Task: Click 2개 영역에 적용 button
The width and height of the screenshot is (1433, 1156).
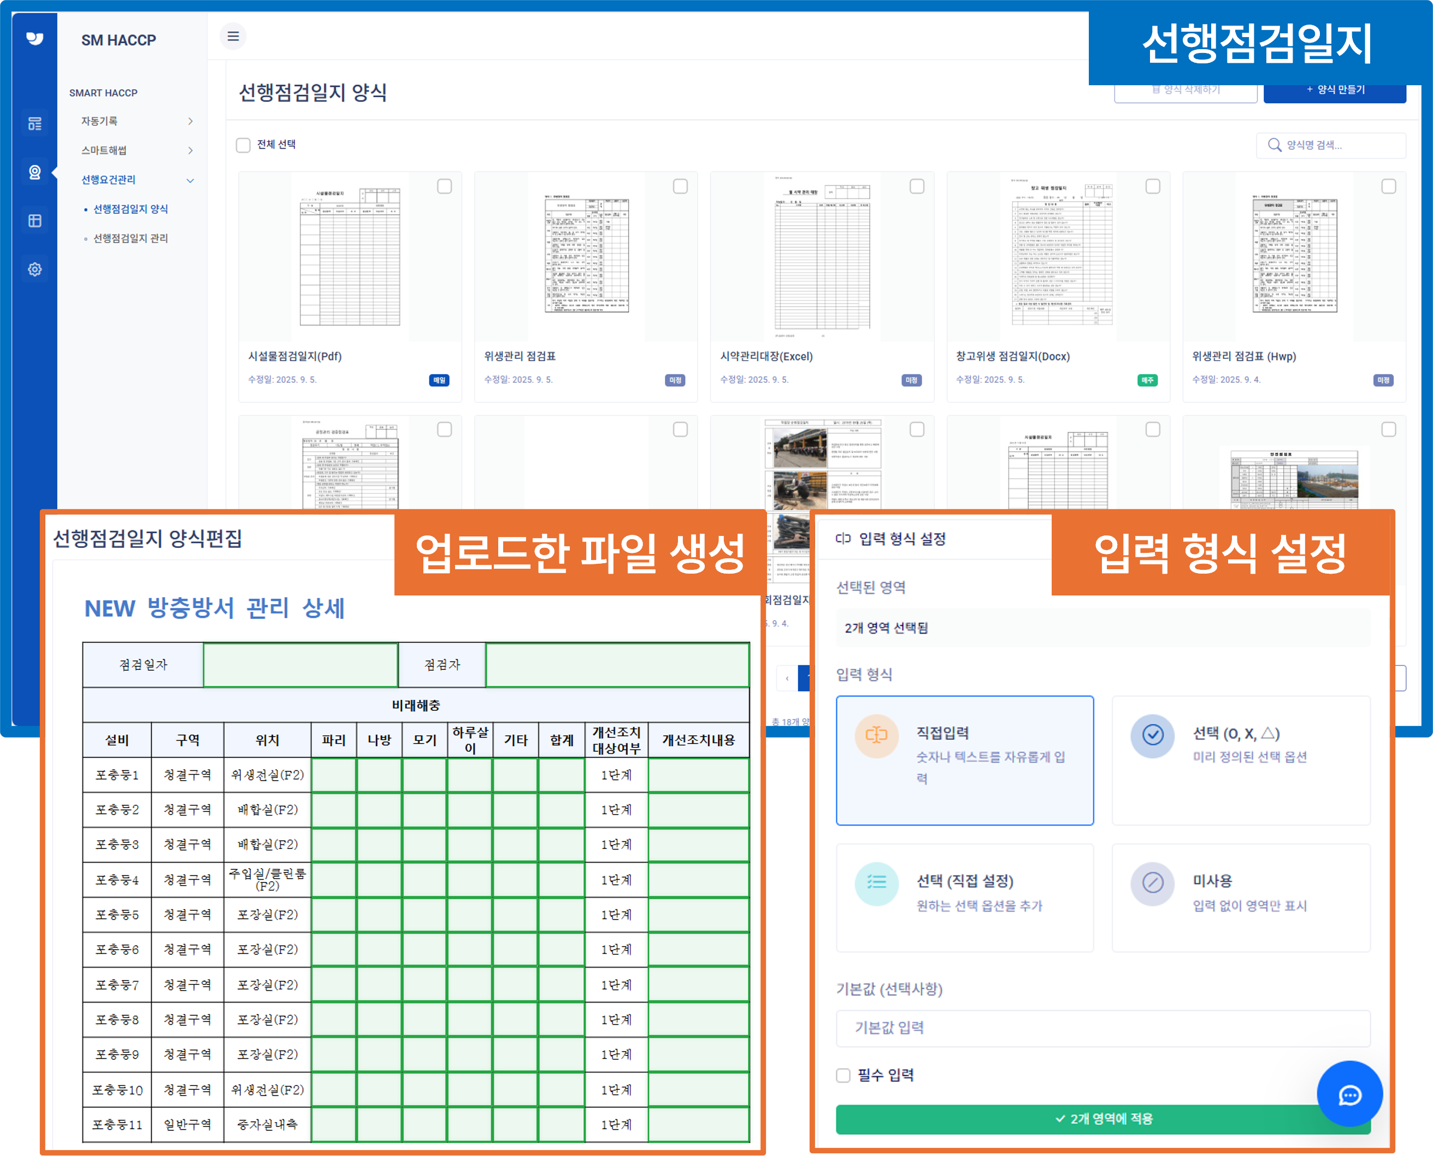Action: click(1104, 1119)
